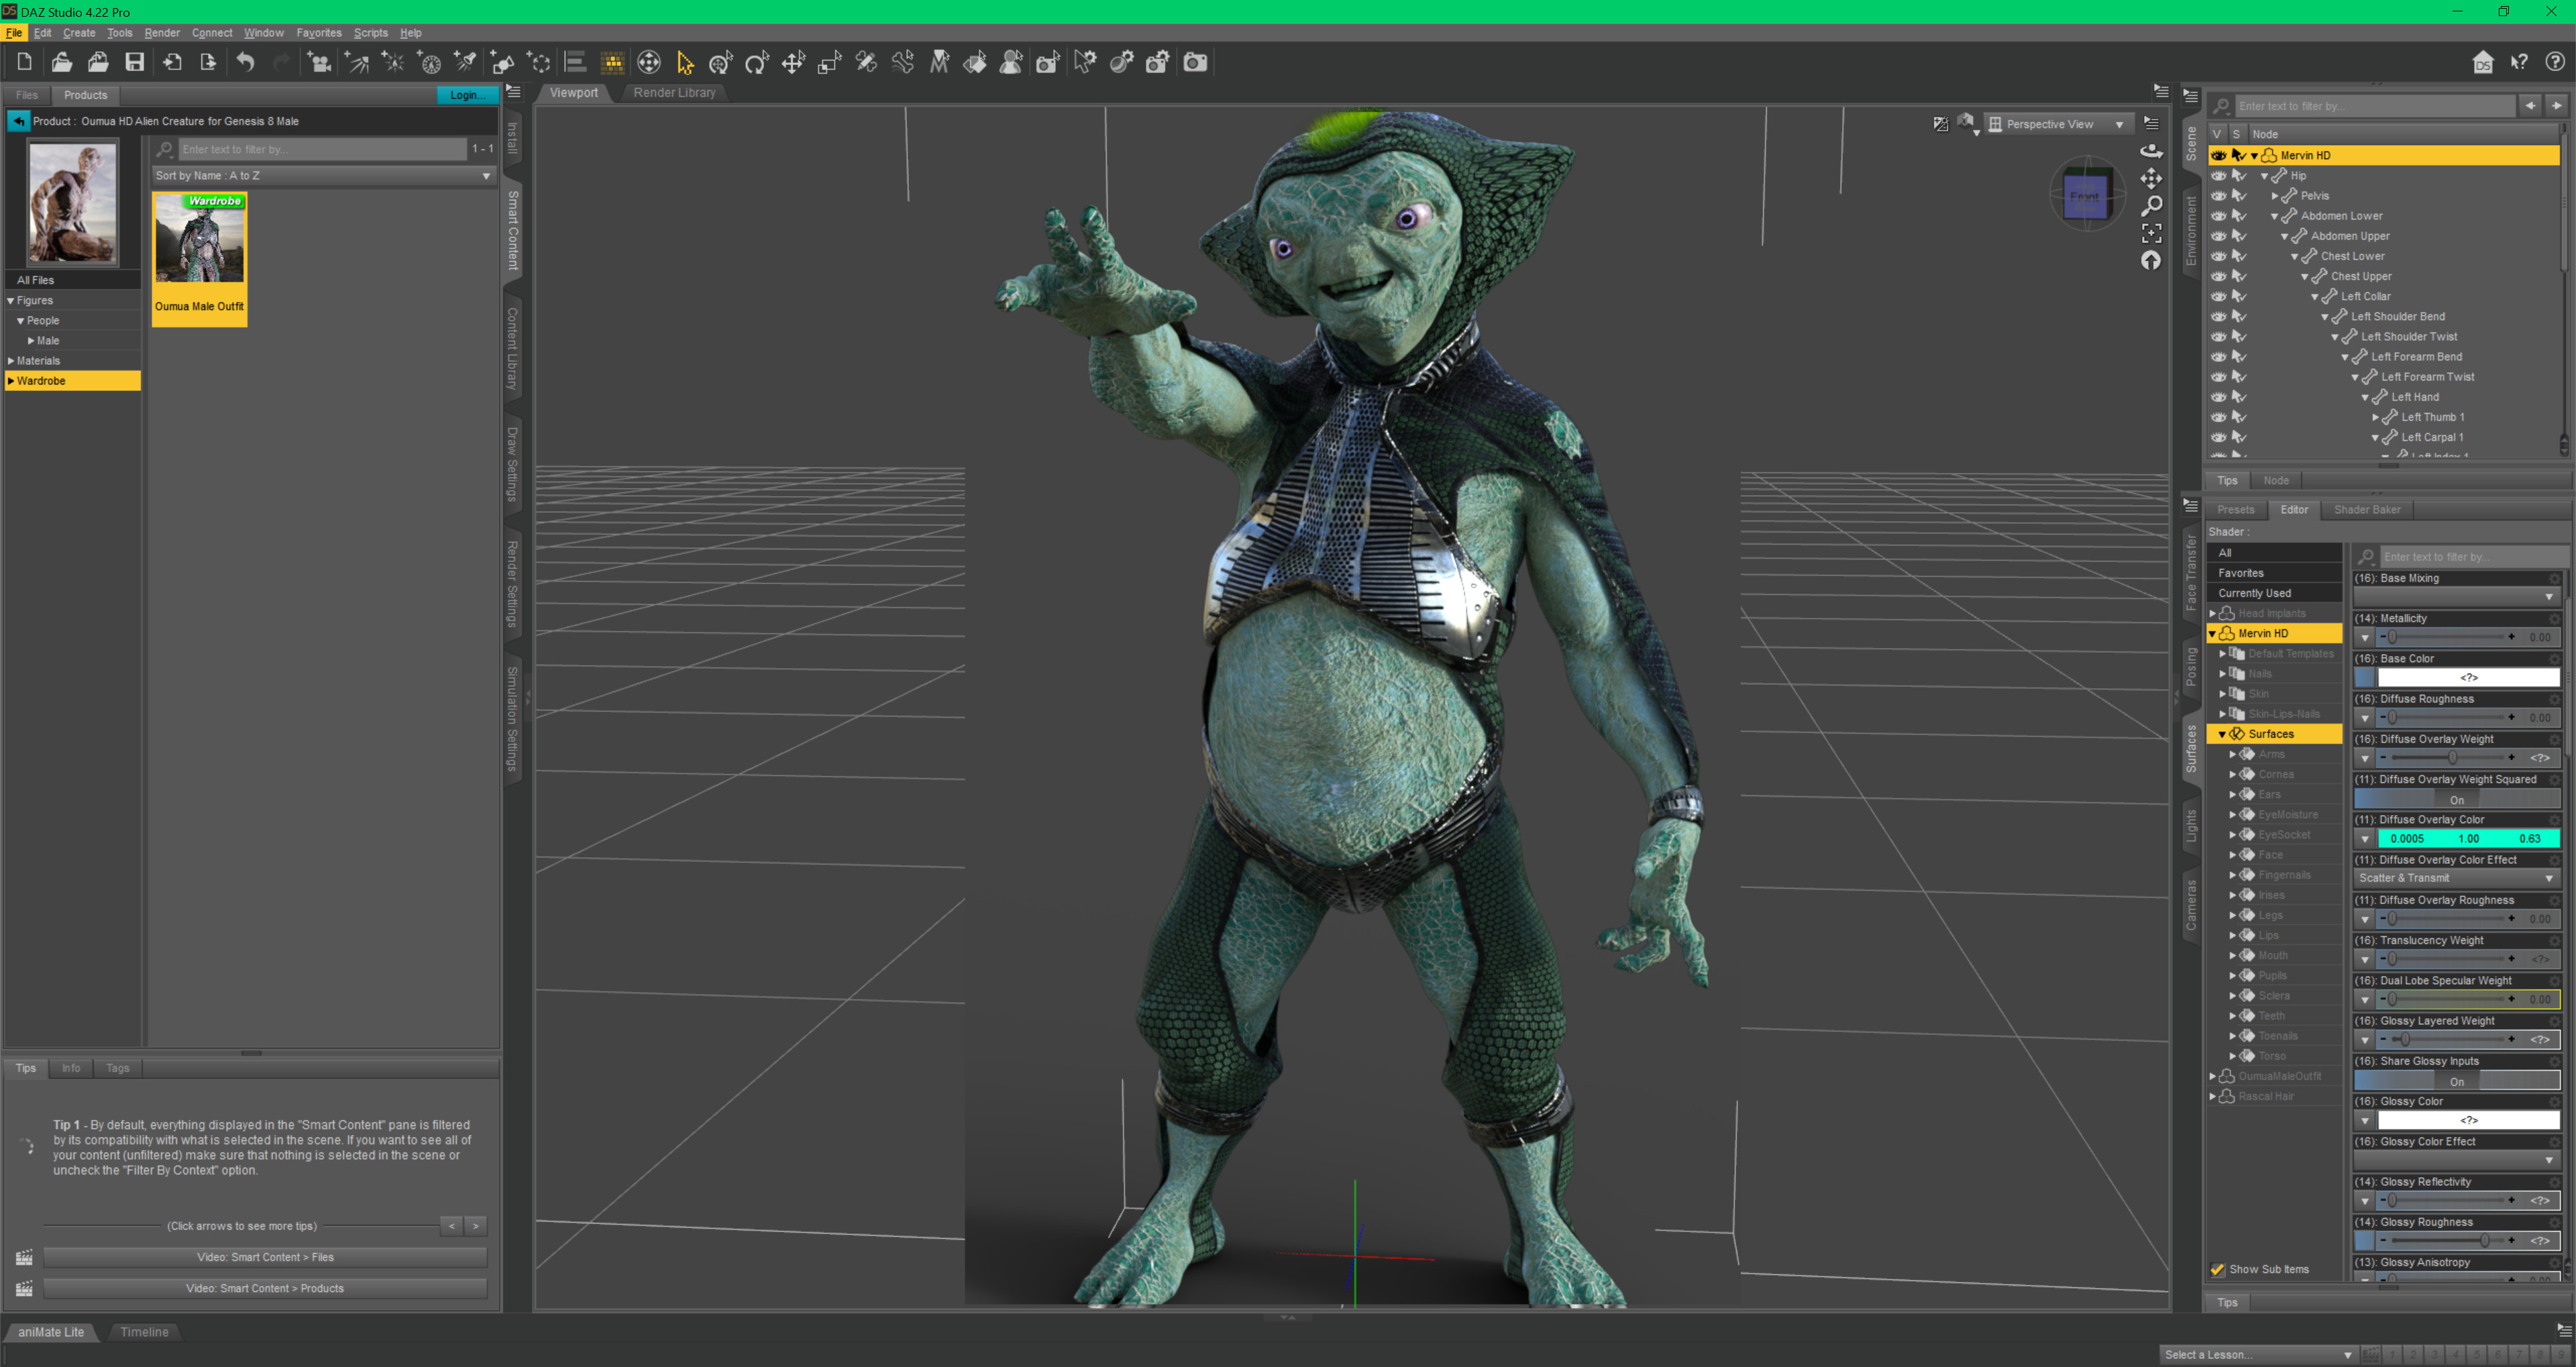The height and width of the screenshot is (1367, 2576).
Task: Open the Render menu
Action: (162, 33)
